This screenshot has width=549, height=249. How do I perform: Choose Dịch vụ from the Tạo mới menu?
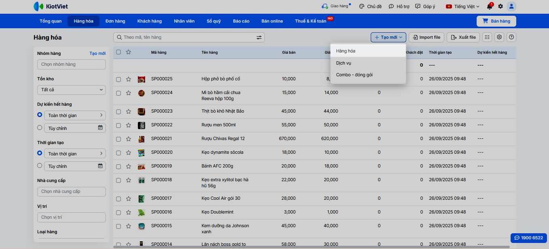(x=344, y=63)
